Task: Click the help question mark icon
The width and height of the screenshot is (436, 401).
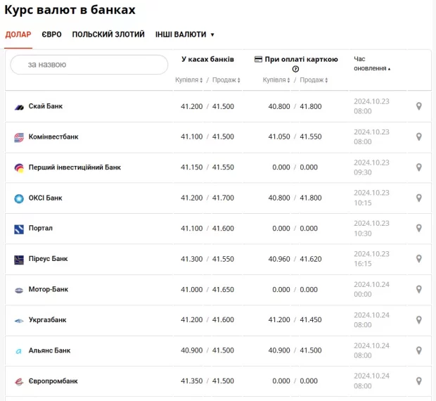Action: tap(295, 69)
